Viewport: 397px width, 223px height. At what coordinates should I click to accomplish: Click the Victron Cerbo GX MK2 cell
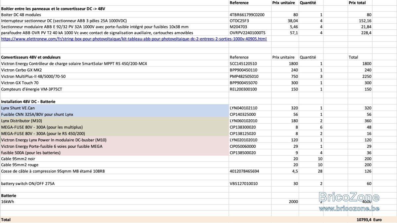click(114, 70)
